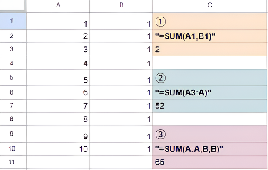Select column C header

[210, 5]
